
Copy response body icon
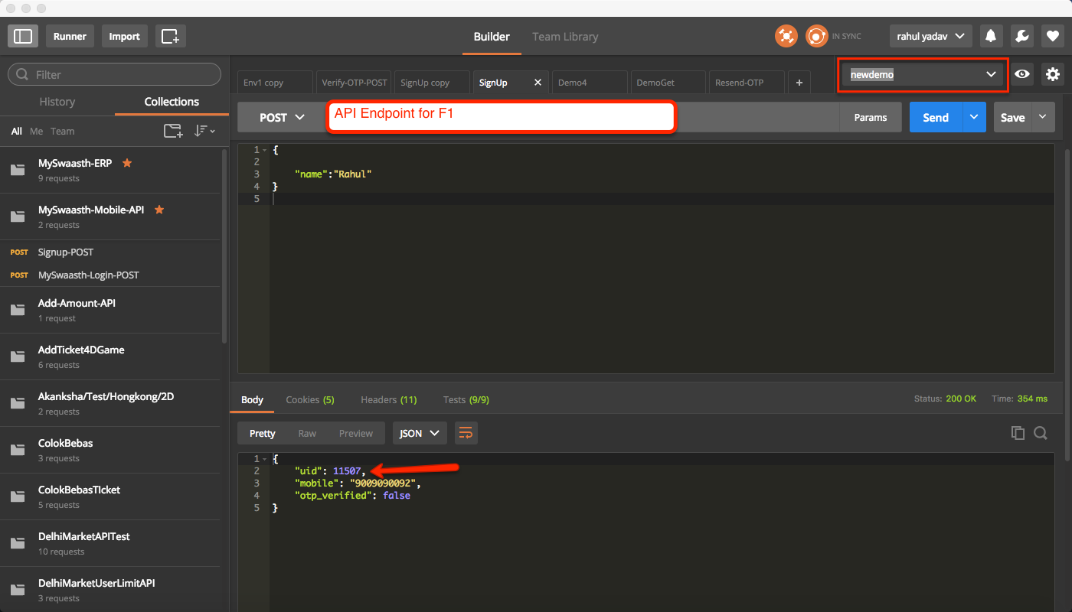tap(1018, 433)
